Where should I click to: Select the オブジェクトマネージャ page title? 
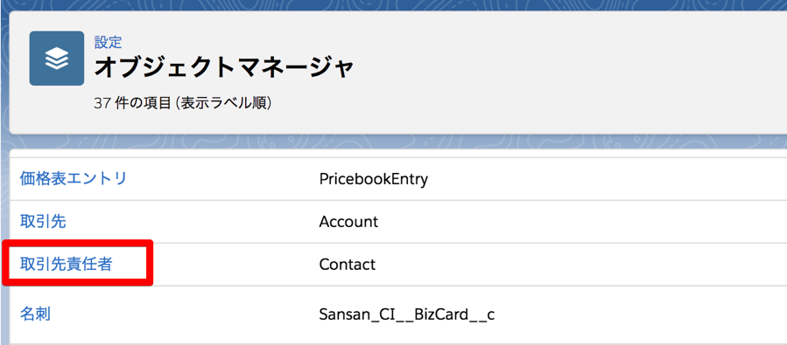(224, 67)
